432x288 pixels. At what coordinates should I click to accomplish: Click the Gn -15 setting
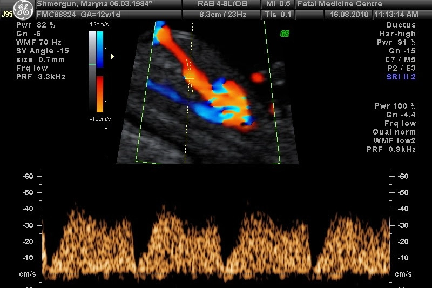(402, 51)
